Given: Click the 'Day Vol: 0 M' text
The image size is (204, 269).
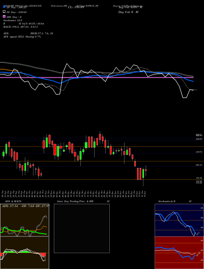Looking at the screenshot, I should [128, 12].
